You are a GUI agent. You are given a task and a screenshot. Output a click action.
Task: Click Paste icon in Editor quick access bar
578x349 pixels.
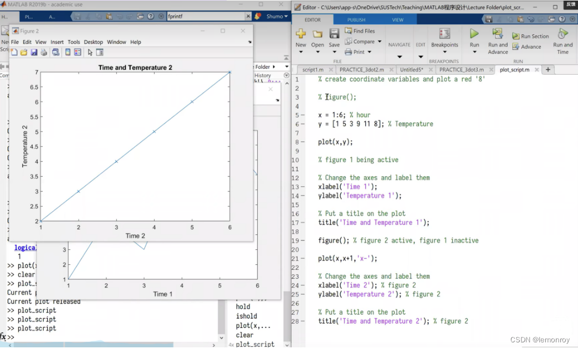pyautogui.click(x=520, y=19)
